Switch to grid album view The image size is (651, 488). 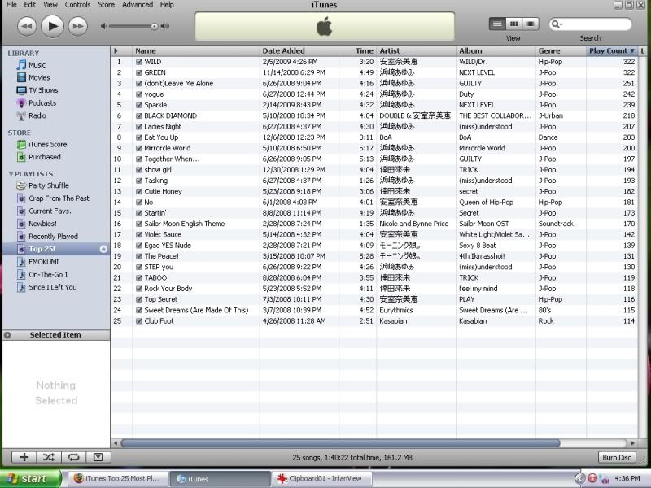click(513, 24)
